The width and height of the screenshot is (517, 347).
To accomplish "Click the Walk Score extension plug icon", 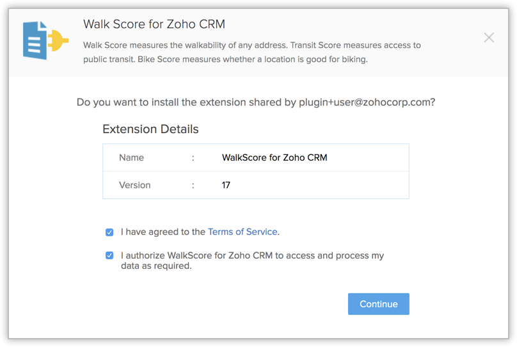I will (x=45, y=40).
